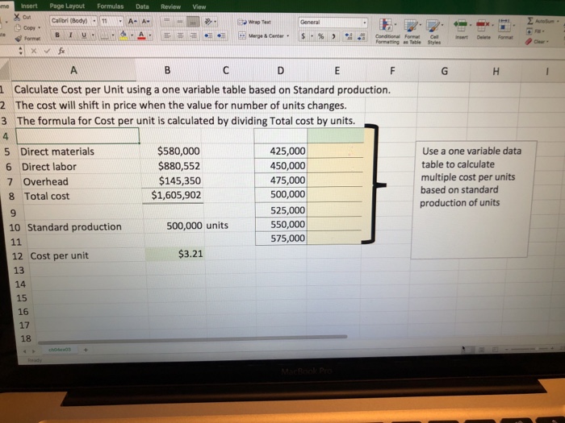Align cell text left
This screenshot has width=565, height=423.
pos(167,35)
